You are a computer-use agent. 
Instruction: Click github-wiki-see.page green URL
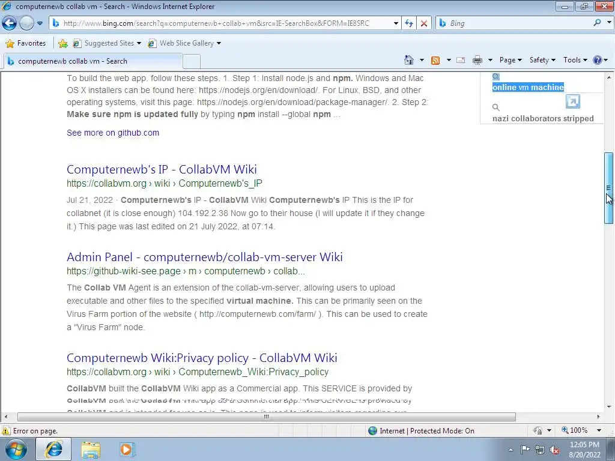pos(186,271)
